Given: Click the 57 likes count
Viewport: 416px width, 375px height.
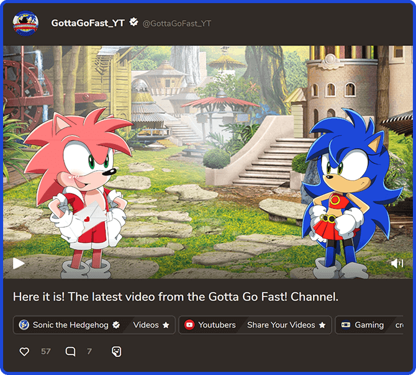Looking at the screenshot, I should click(x=45, y=351).
